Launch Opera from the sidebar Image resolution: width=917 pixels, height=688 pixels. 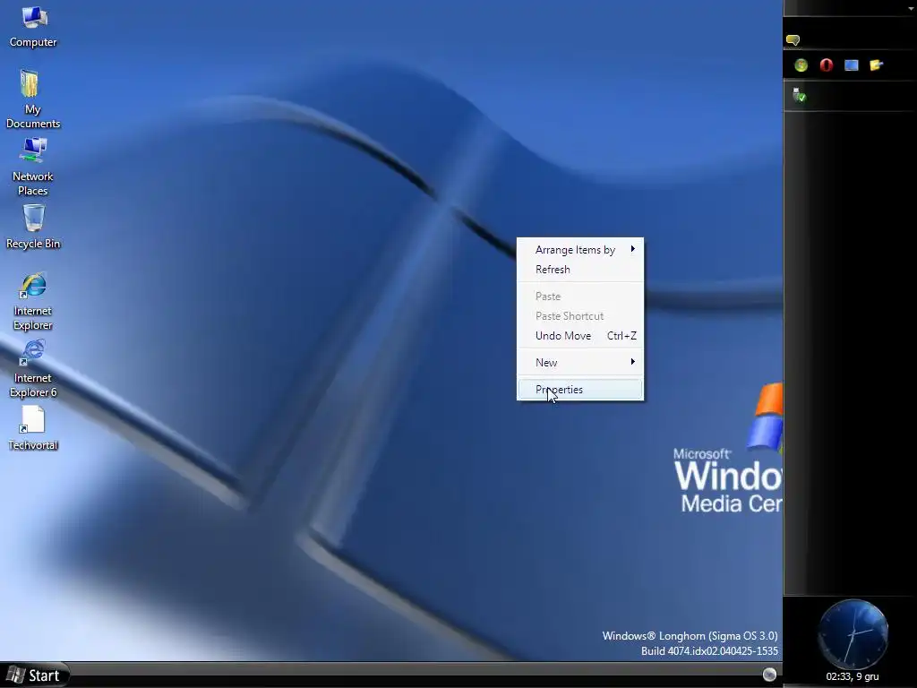[826, 64]
